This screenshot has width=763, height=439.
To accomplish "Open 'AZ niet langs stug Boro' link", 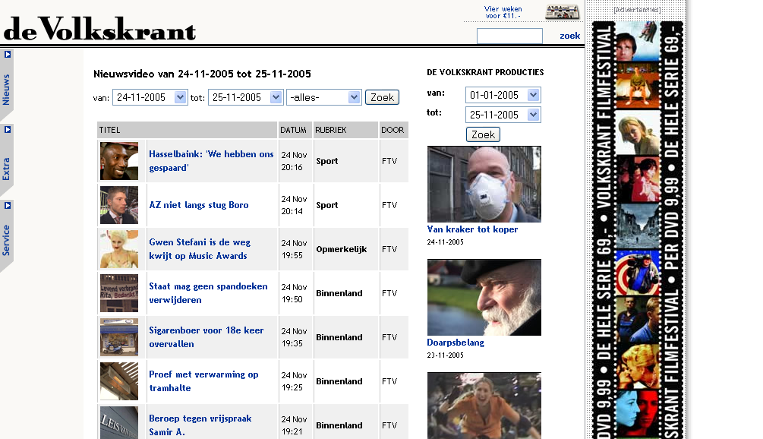I will click(x=198, y=205).
